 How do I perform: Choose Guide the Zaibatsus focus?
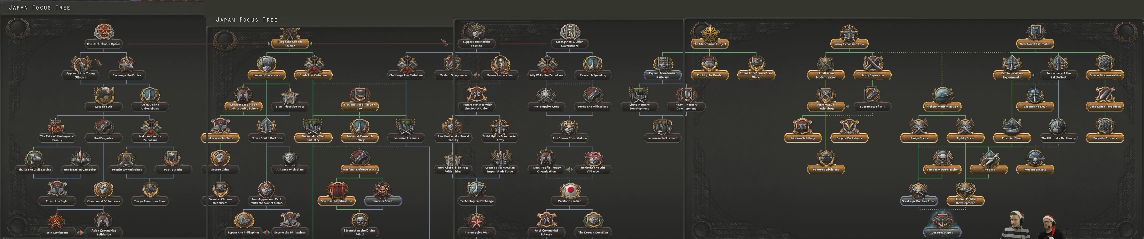[x=313, y=68]
